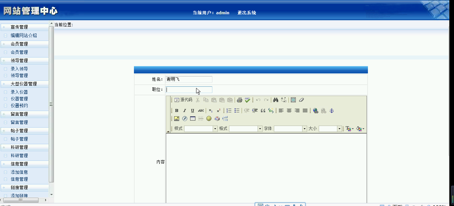
Task: Insert a Flash object
Action: pos(185,119)
